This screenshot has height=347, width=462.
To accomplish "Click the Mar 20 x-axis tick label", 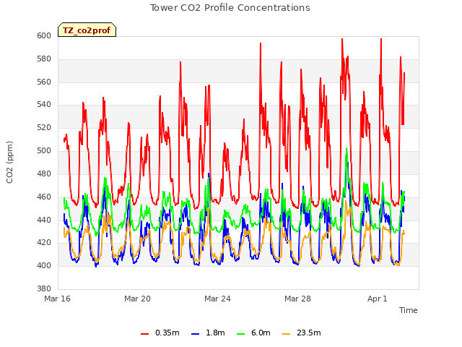I will 137,299.
